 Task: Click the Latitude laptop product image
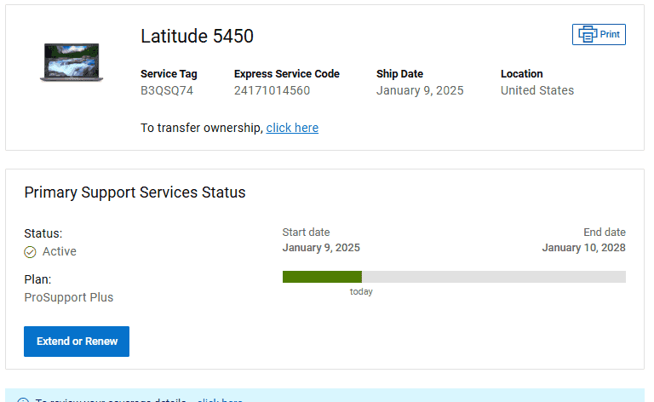72,62
